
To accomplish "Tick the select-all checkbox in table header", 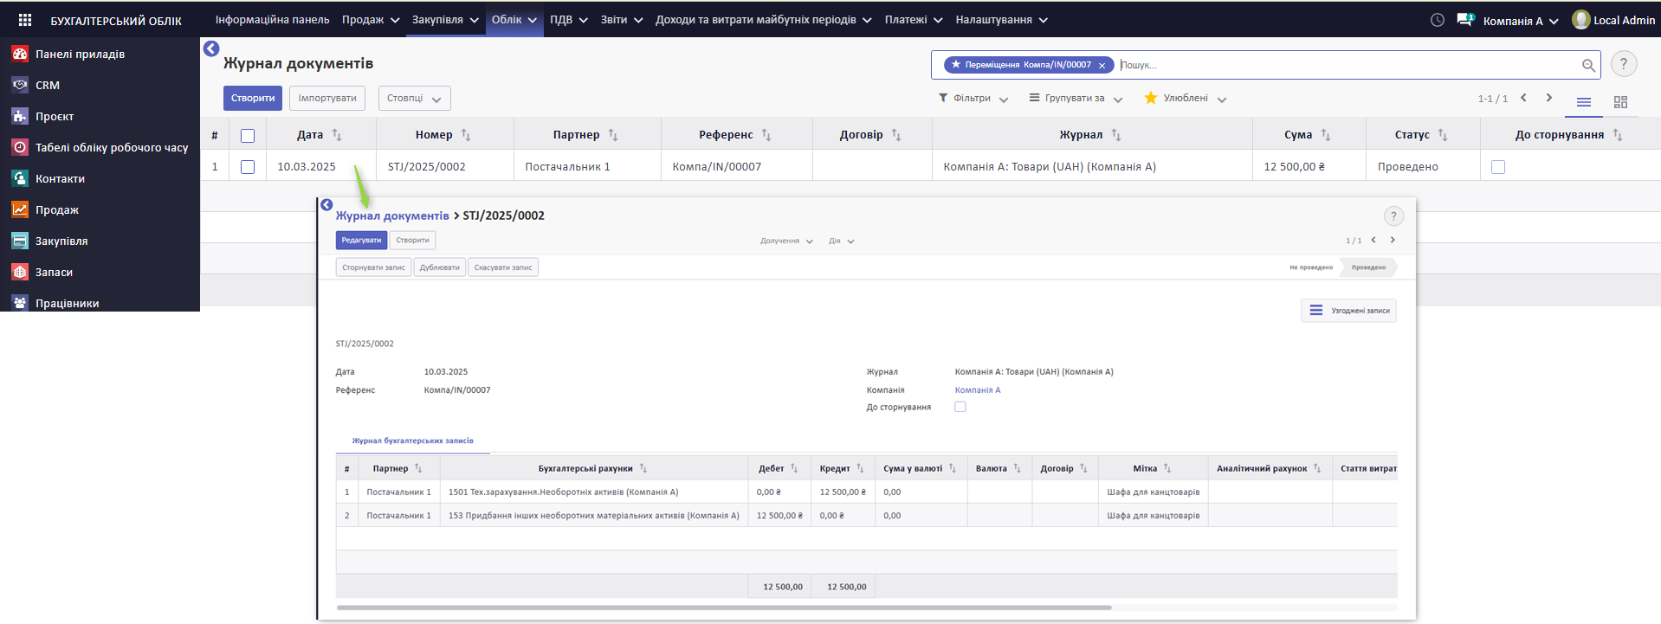I will [x=248, y=136].
